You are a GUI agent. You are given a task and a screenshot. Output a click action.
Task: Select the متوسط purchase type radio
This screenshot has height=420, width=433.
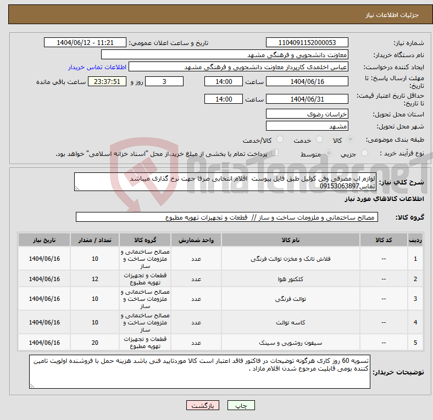tap(329, 153)
